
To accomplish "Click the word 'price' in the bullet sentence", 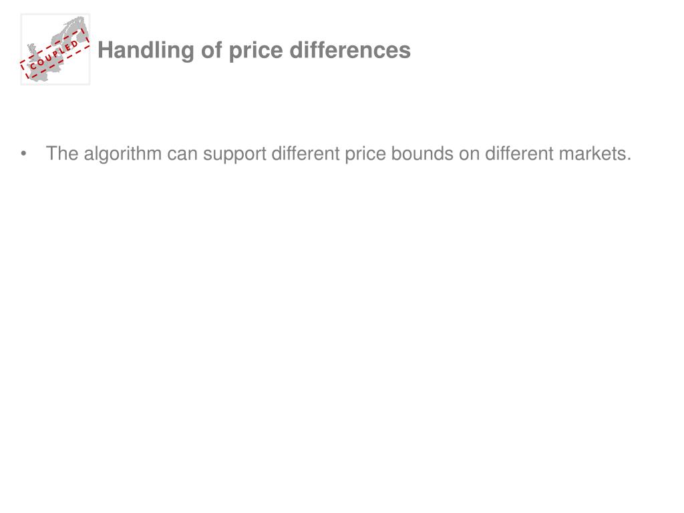I will pos(365,154).
